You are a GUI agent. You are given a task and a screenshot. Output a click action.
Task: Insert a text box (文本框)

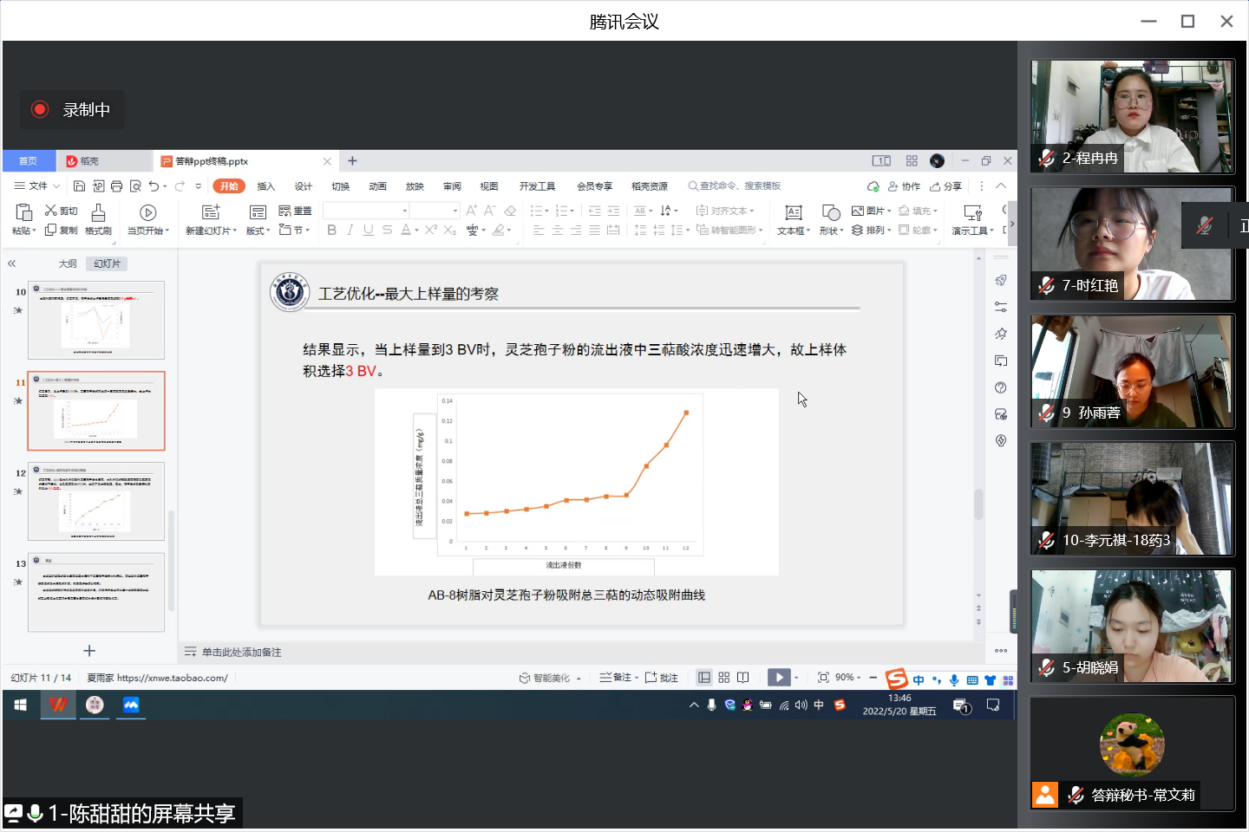[x=793, y=218]
